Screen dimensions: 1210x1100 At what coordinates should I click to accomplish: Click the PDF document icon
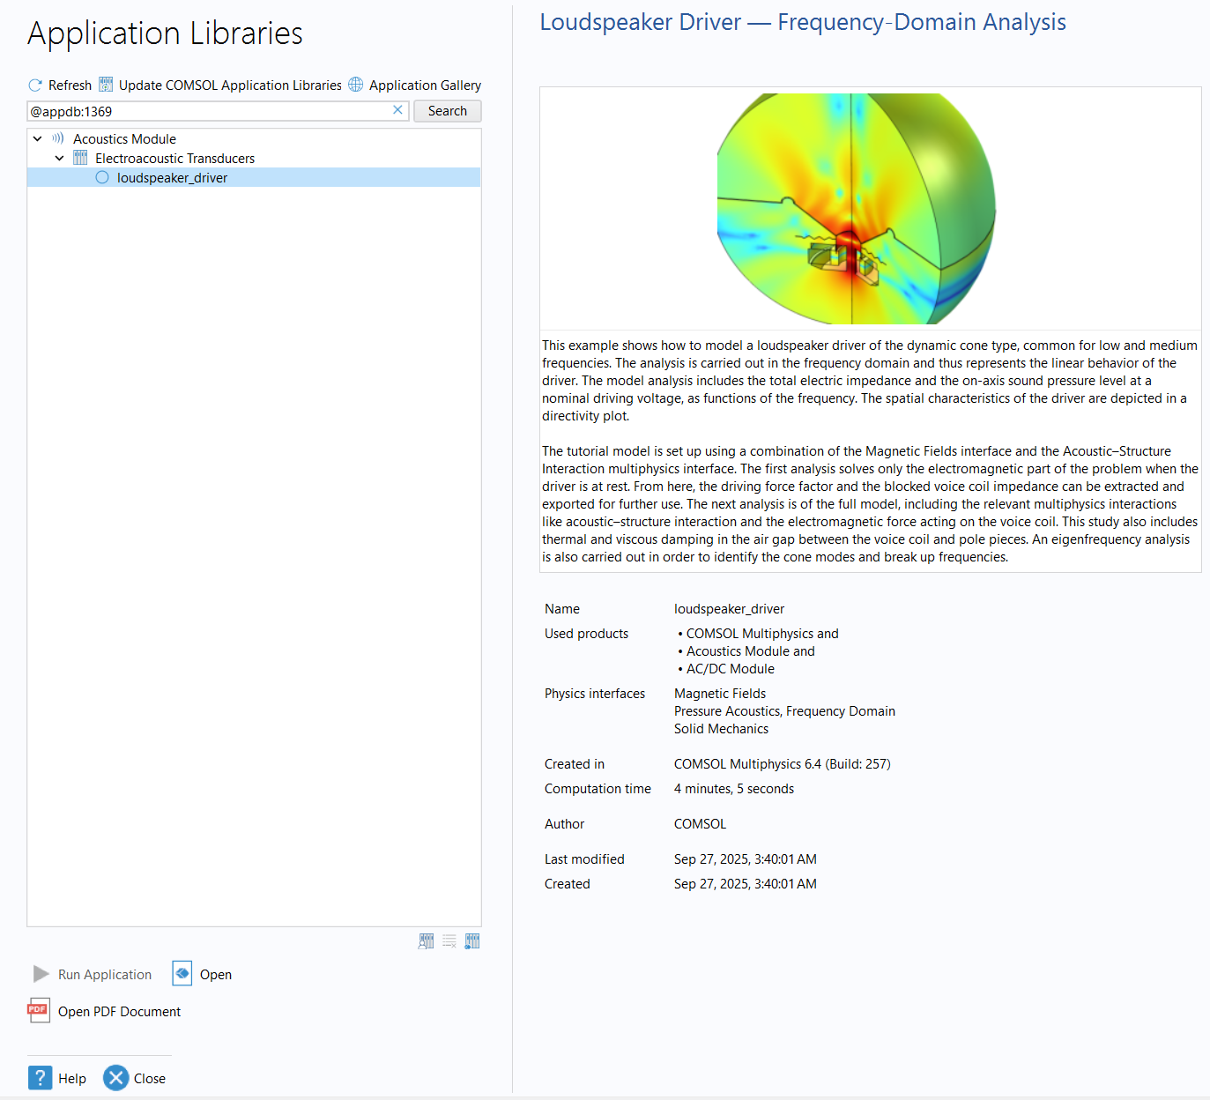(x=39, y=1011)
